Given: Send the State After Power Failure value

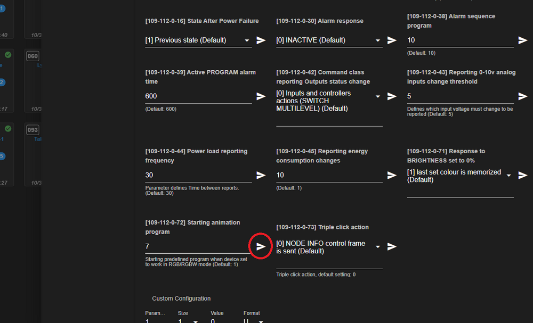Looking at the screenshot, I should pos(261,40).
